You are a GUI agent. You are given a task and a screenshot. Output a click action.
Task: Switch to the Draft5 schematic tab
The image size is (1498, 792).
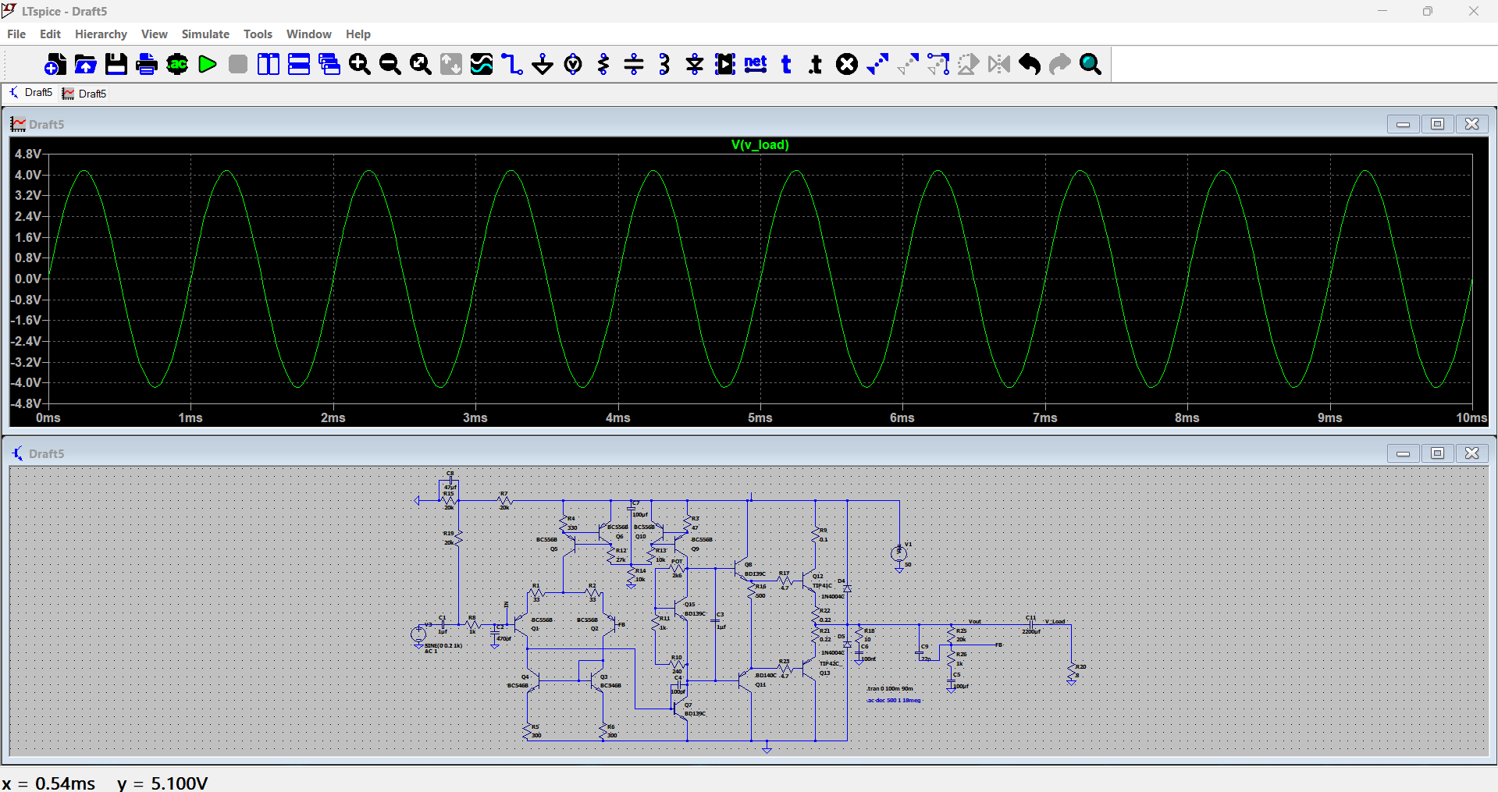[x=30, y=93]
